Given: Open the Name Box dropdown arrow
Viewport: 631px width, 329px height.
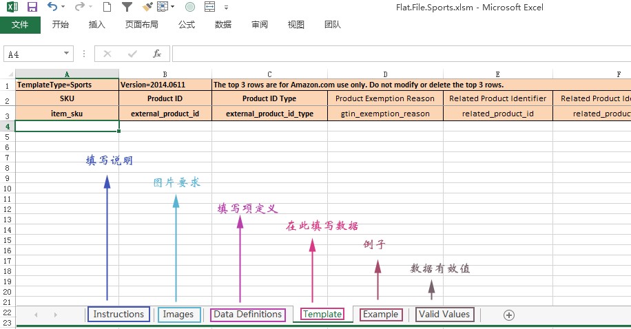Looking at the screenshot, I should 67,54.
